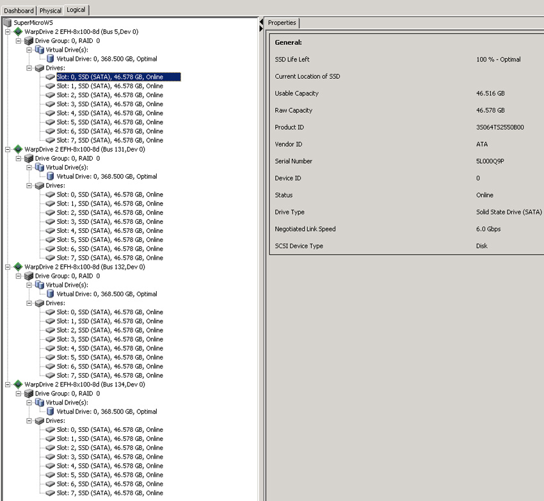Select 'Slot: 2' drive row under Bus 132
544x501 pixels.
tap(109, 330)
